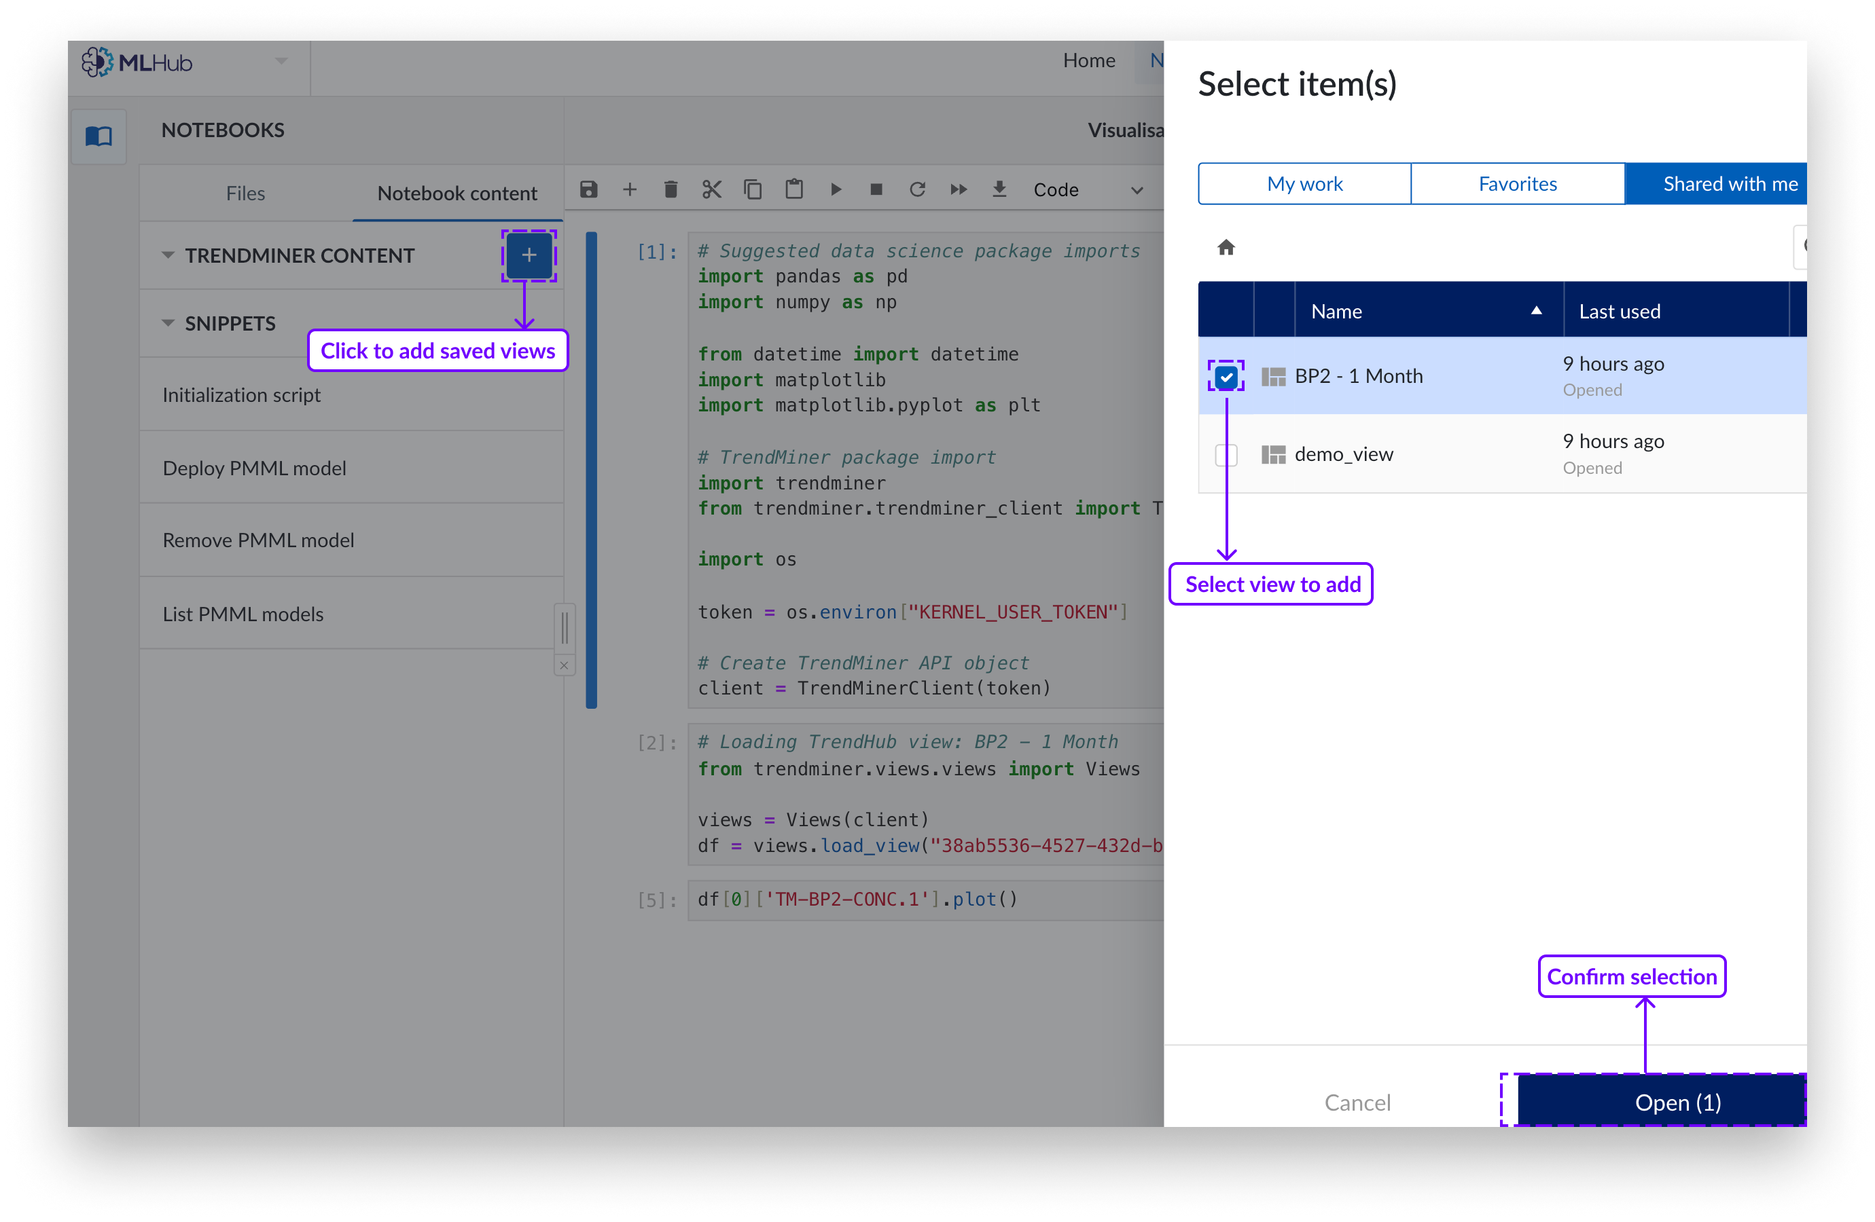
Task: Click the home breadcrumb icon
Action: click(1226, 248)
